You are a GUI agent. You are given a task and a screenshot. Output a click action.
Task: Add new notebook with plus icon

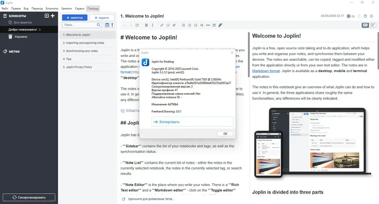coord(53,16)
